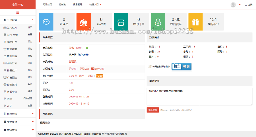Click the red 更新便签 button
The width and height of the screenshot is (256, 137).
pyautogui.click(x=153, y=110)
